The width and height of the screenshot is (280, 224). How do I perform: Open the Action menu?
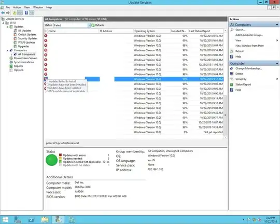point(17,7)
